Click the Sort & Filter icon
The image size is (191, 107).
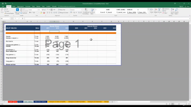[x=172, y=10]
